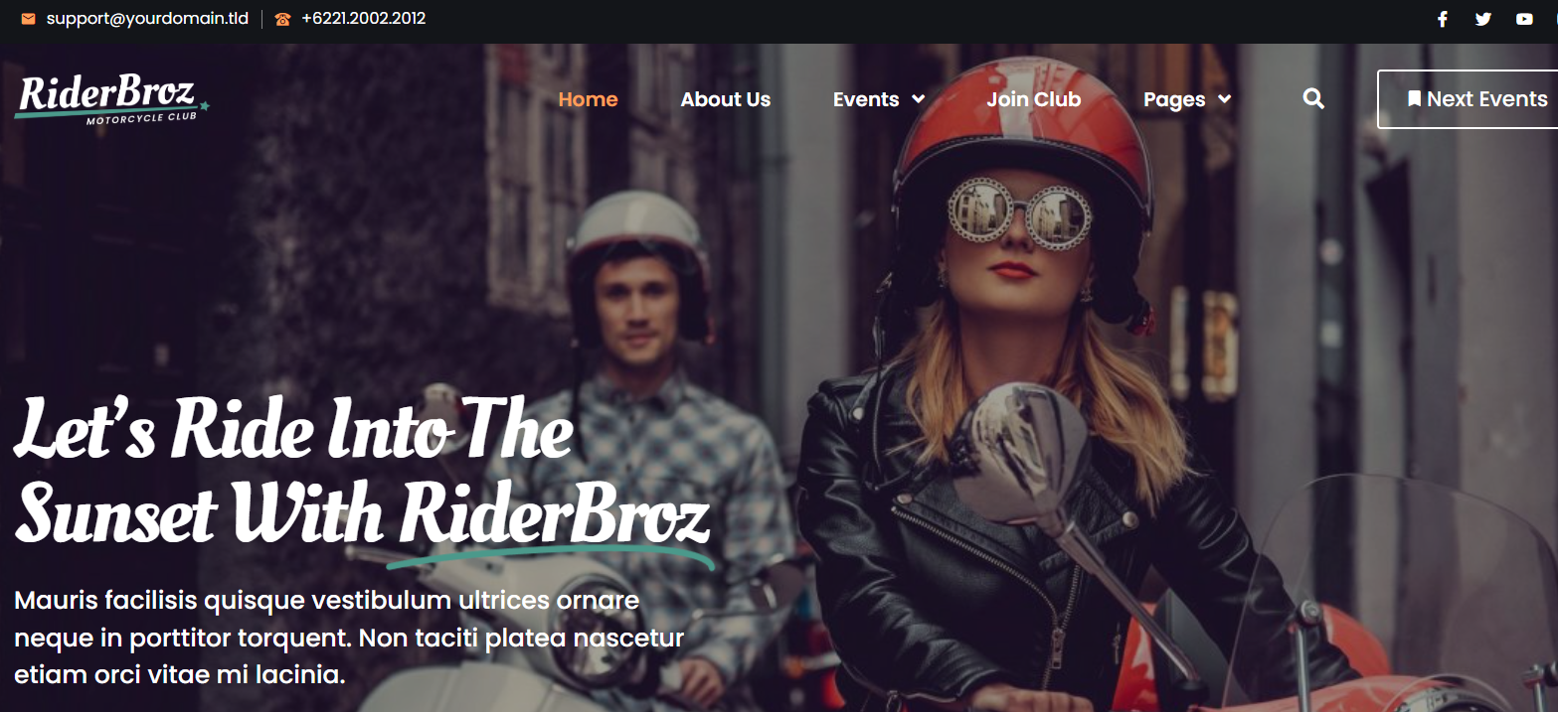
Task: Expand the Events dropdown chevron
Action: click(x=919, y=99)
